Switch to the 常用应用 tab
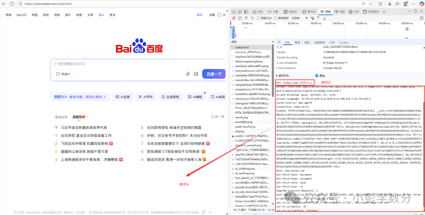This screenshot has width=425, height=215. (x=61, y=117)
